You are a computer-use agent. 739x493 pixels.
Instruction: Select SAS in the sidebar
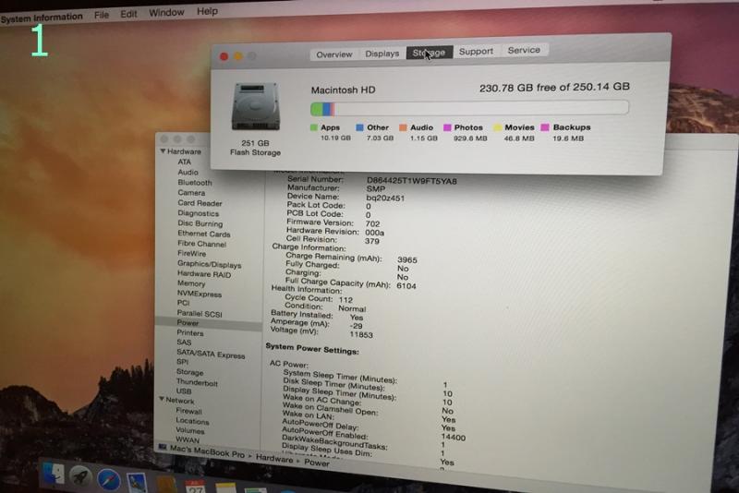coord(184,343)
